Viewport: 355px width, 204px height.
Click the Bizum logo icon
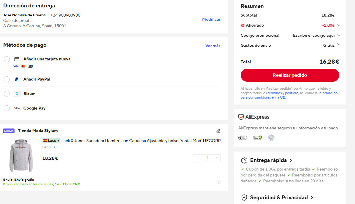coord(17,94)
